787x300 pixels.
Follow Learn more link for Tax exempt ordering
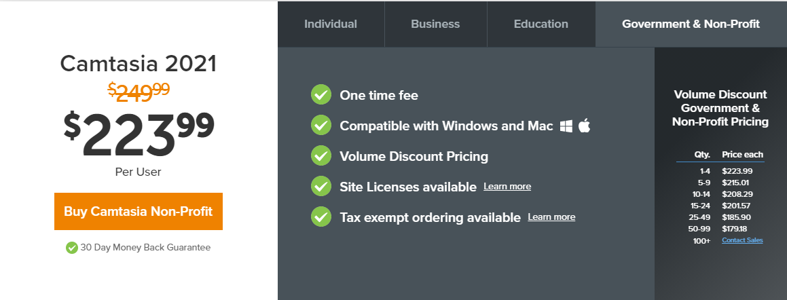(x=551, y=217)
